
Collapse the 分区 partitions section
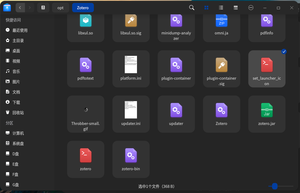pyautogui.click(x=9, y=123)
